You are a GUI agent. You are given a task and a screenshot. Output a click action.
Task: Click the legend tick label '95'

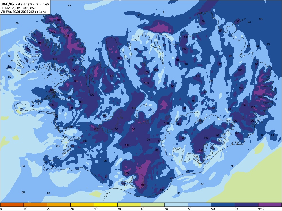click(237, 209)
